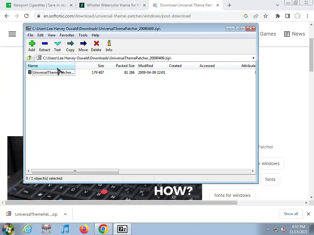This screenshot has height=235, width=314.
Task: Launch Internet Explorer from taskbar
Action: click(27, 229)
